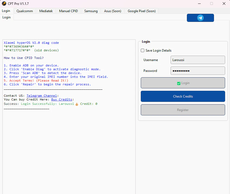The height and width of the screenshot is (194, 230).
Task: Switch to the Qualcomm tab
Action: pos(25,11)
